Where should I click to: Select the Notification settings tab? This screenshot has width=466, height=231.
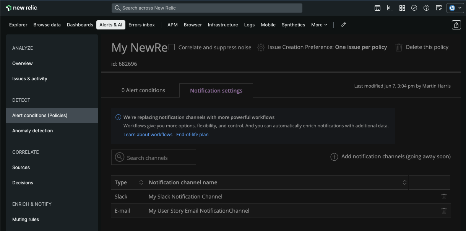[x=216, y=91]
